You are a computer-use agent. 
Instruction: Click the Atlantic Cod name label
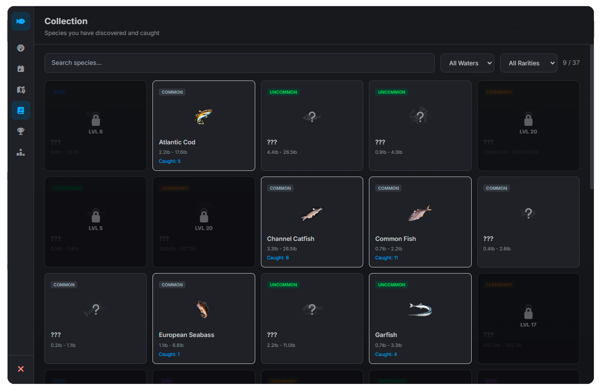[x=177, y=142]
